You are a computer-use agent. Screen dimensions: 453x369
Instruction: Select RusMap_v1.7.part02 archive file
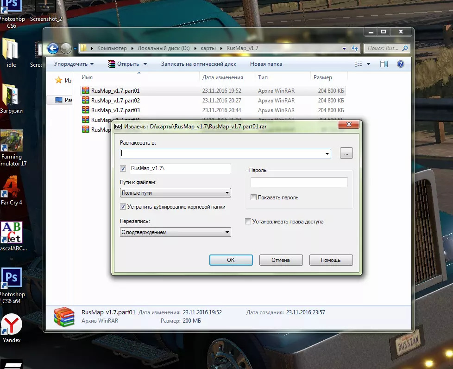[x=115, y=101]
